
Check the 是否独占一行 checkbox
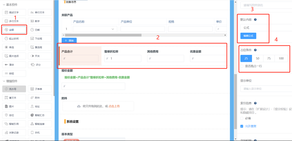click(x=242, y=66)
